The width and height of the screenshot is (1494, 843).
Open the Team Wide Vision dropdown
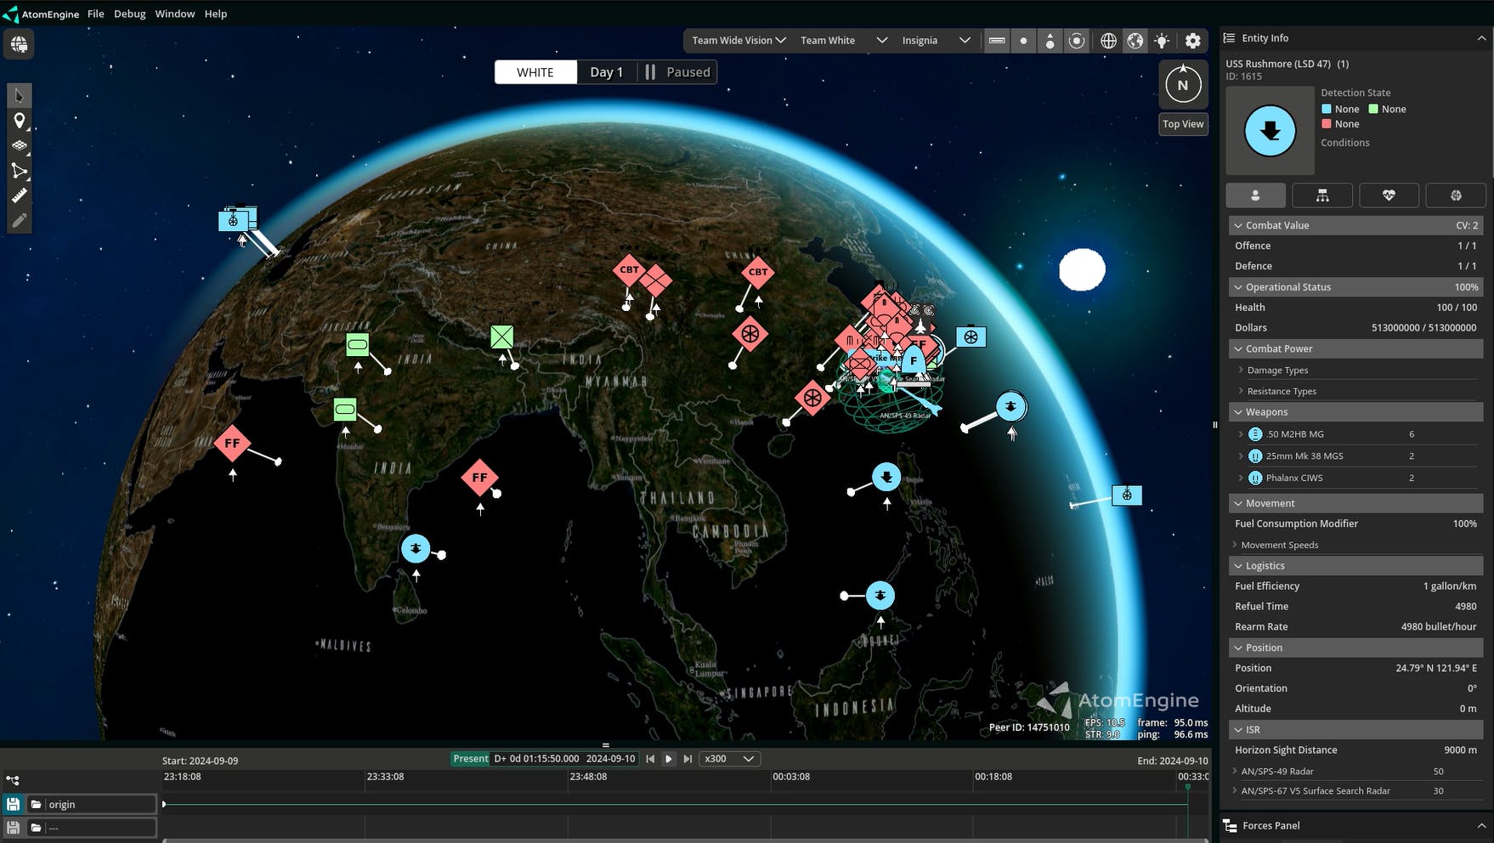(736, 40)
